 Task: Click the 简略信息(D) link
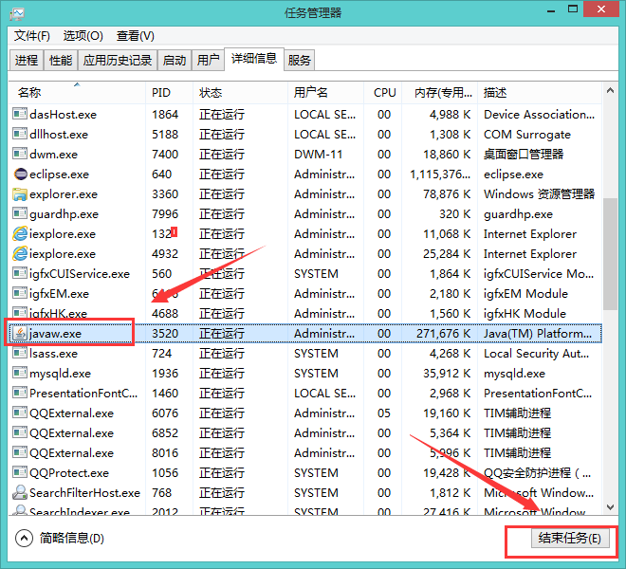[x=72, y=539]
